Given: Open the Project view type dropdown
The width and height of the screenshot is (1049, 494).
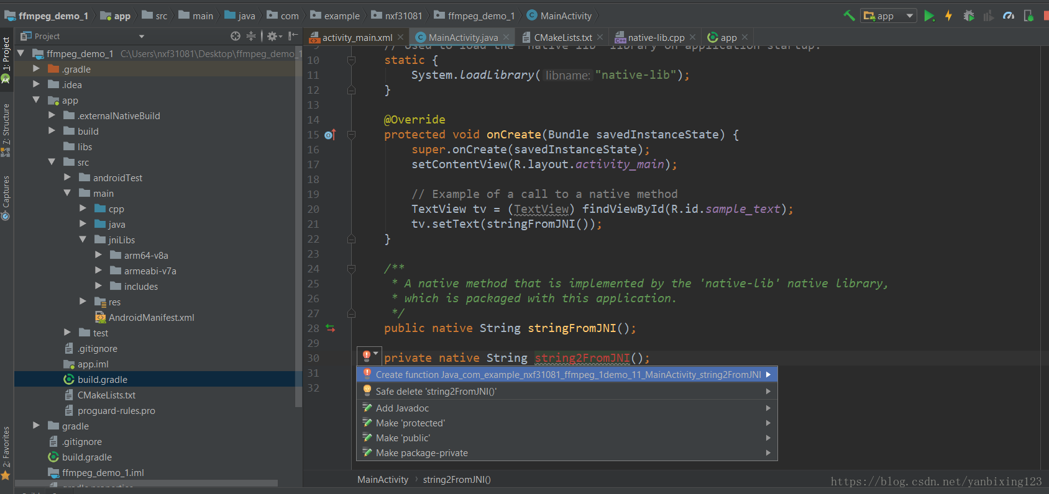Looking at the screenshot, I should (142, 37).
